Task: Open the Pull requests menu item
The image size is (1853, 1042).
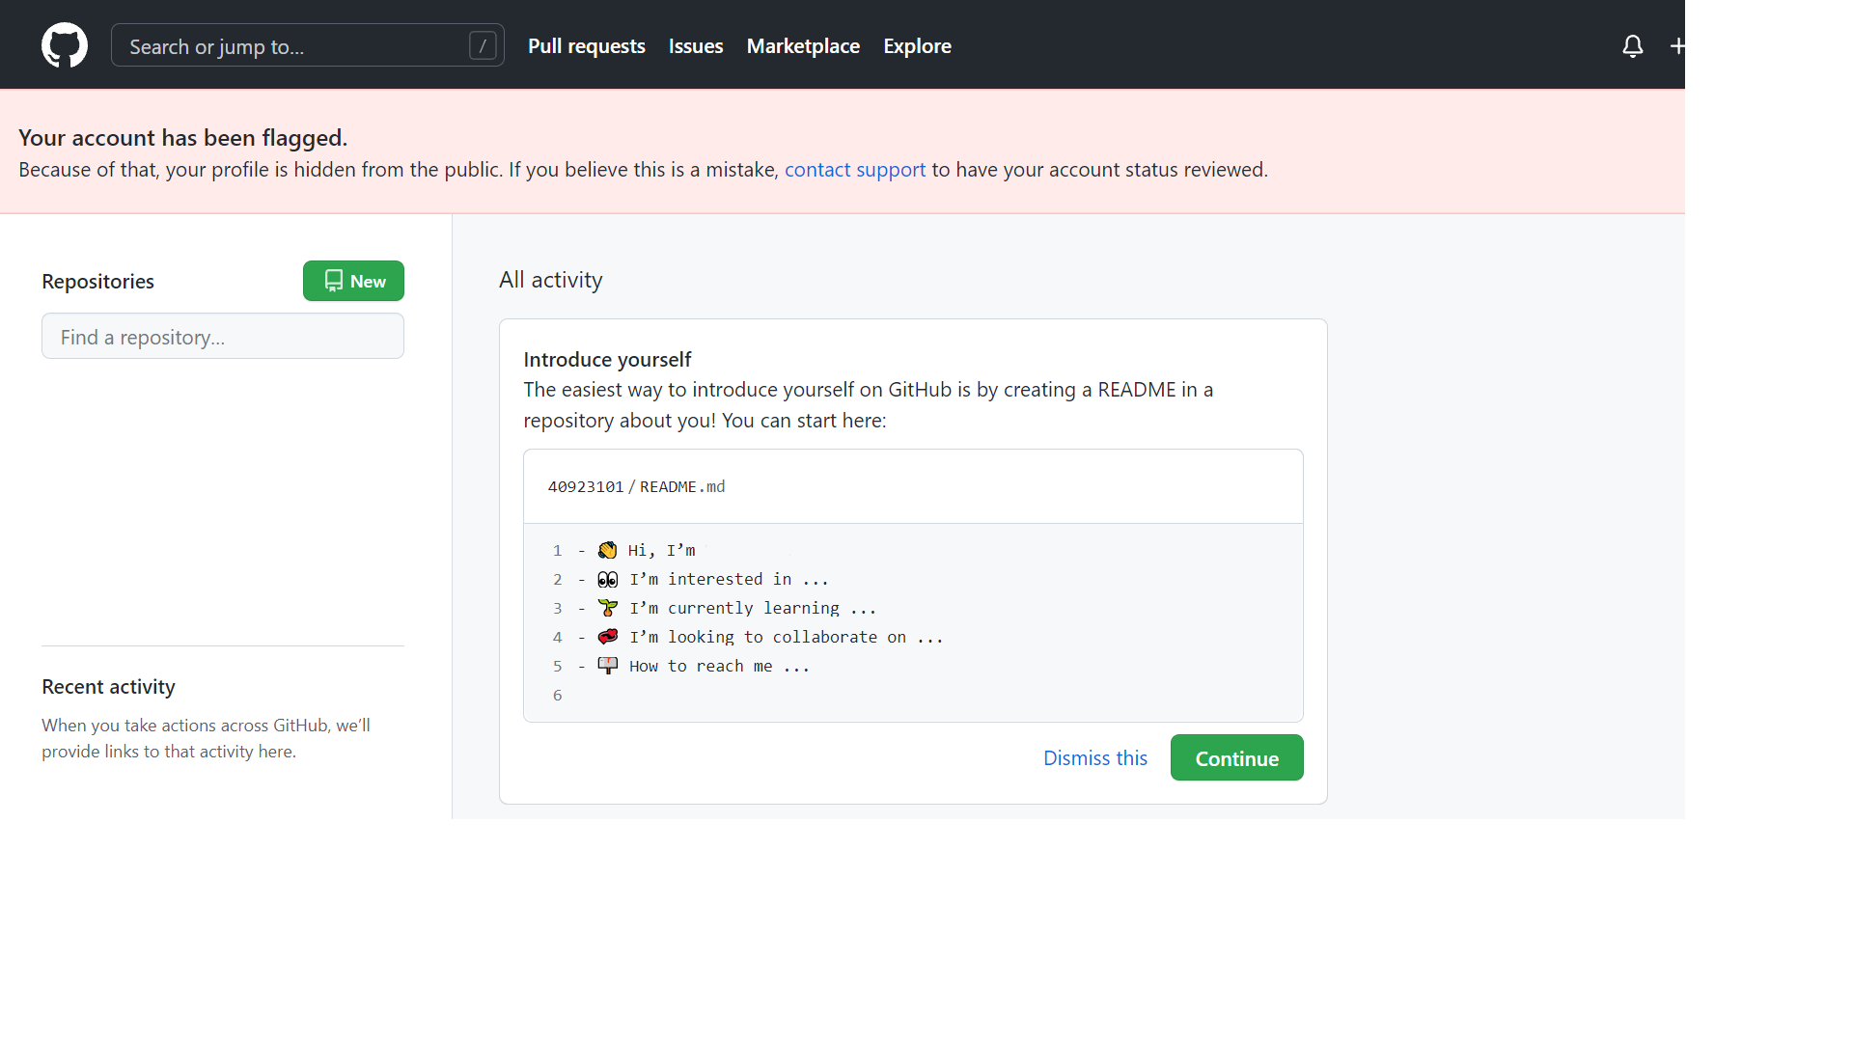Action: 586,46
